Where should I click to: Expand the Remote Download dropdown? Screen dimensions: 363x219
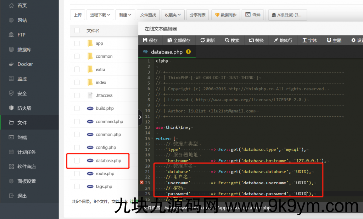pos(100,15)
